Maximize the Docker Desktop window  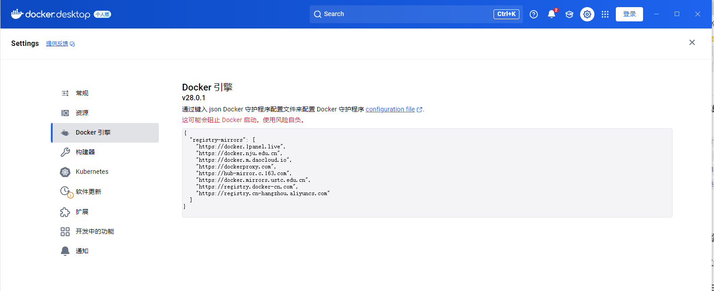[677, 14]
